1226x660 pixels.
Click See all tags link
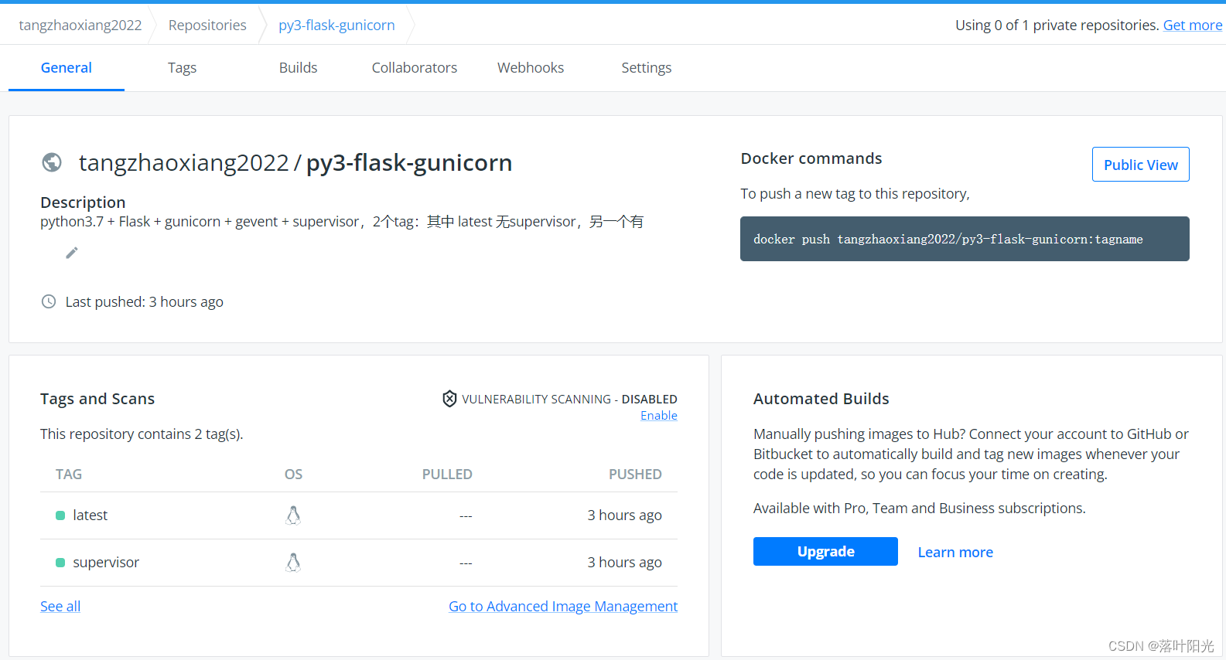60,607
